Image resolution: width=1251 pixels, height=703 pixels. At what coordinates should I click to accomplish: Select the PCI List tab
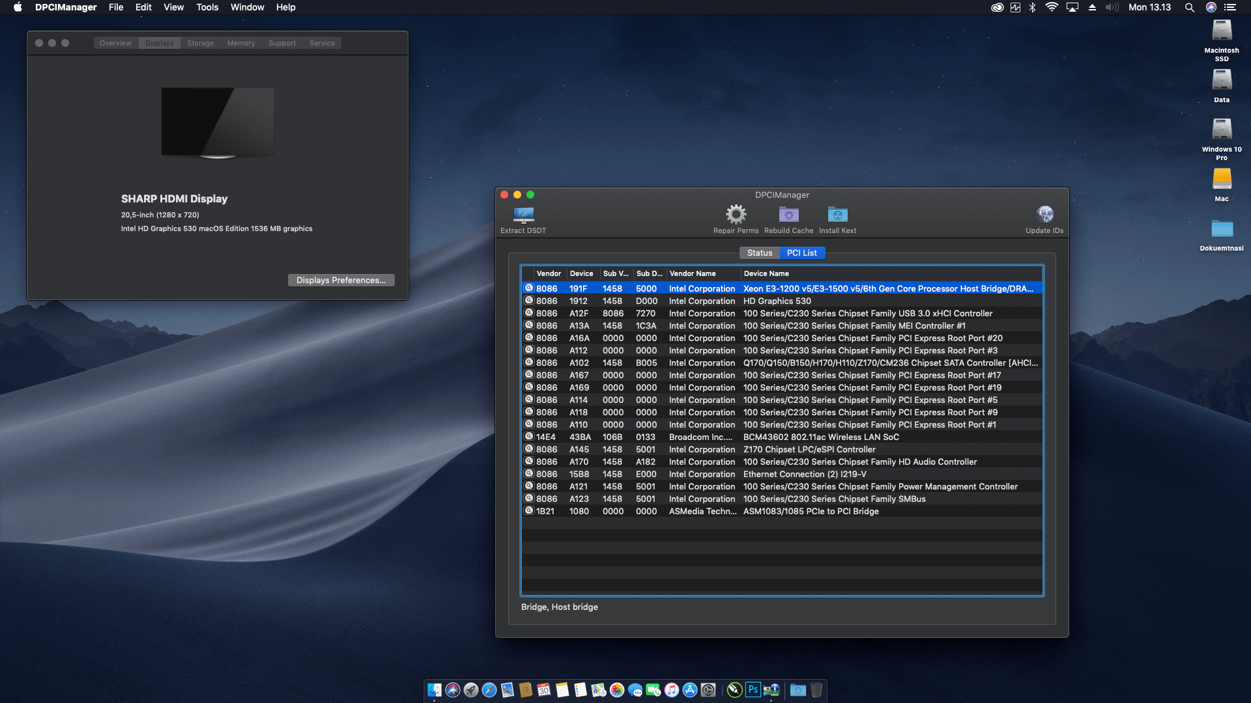point(803,253)
